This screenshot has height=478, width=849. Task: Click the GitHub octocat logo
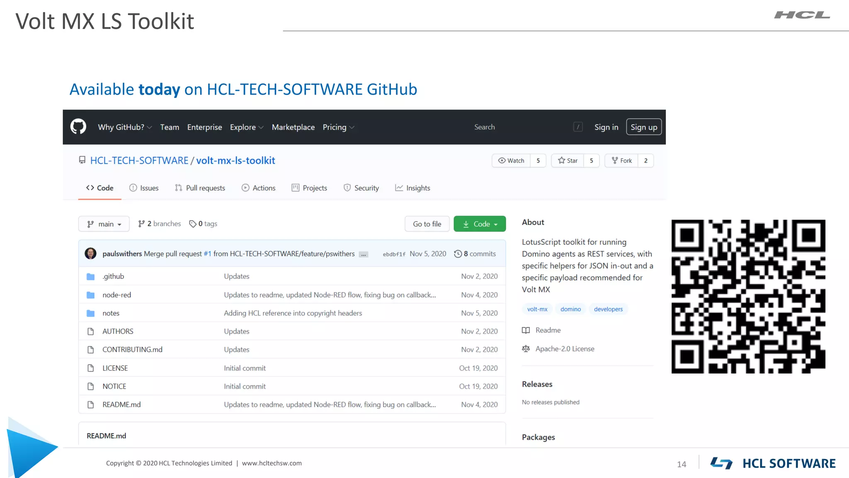(x=78, y=127)
